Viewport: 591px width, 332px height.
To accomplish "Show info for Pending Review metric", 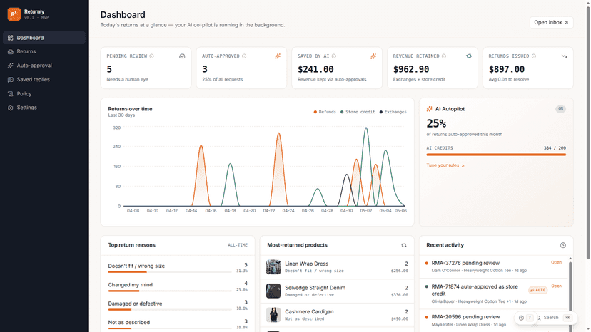I will (151, 56).
